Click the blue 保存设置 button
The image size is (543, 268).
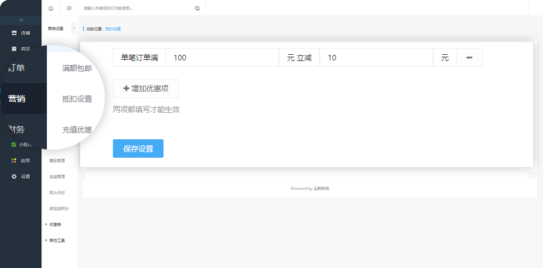pyautogui.click(x=138, y=148)
